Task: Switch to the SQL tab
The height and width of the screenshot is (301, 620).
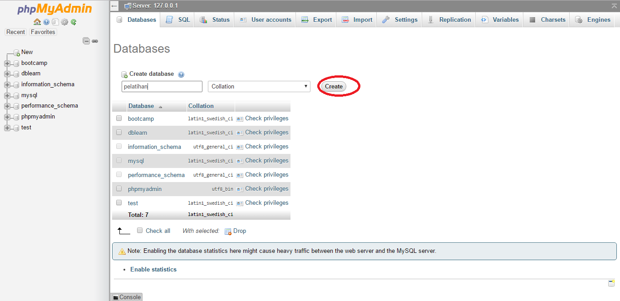Action: click(x=178, y=20)
